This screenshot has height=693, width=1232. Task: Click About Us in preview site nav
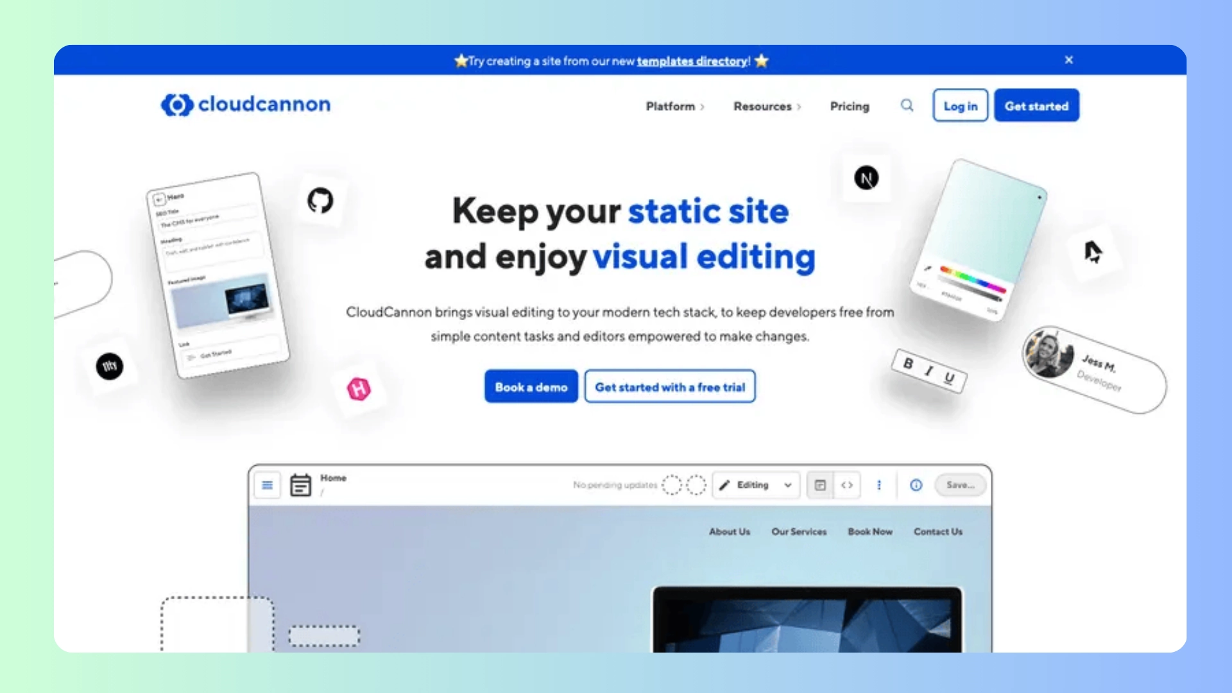(729, 531)
